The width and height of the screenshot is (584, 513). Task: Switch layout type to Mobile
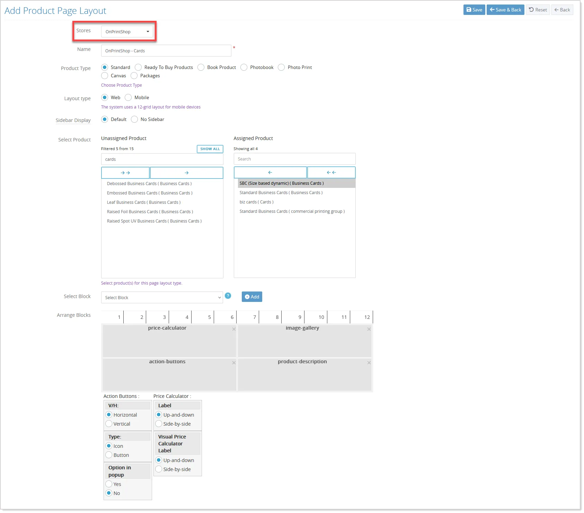[128, 97]
